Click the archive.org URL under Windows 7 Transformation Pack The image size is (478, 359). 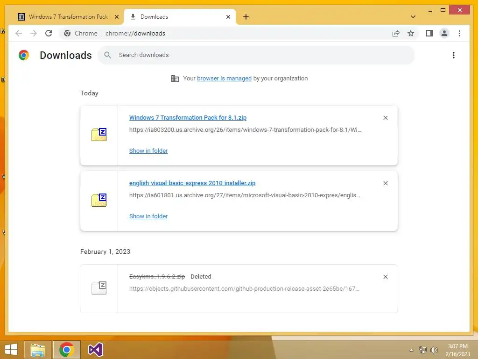click(245, 130)
